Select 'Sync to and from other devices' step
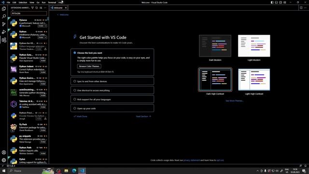 pos(112,81)
